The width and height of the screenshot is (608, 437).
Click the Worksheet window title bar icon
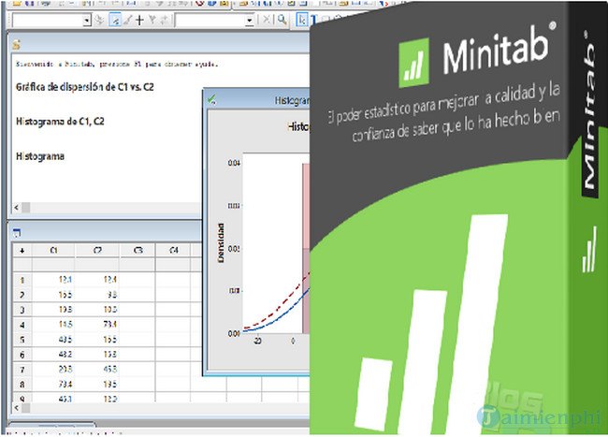(17, 233)
